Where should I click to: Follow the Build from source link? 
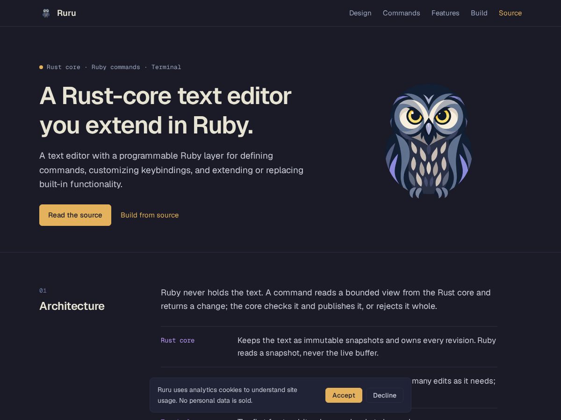click(x=150, y=215)
